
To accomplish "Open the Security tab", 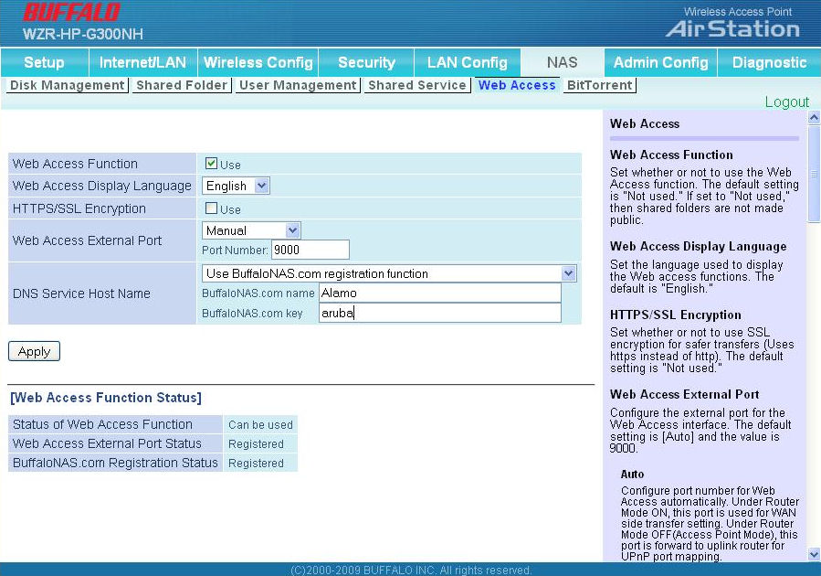I will (366, 62).
